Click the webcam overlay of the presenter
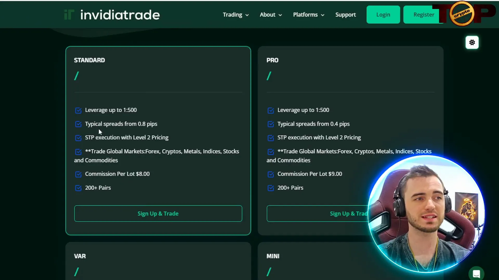Viewport: 499px width, 280px height. pyautogui.click(x=426, y=214)
